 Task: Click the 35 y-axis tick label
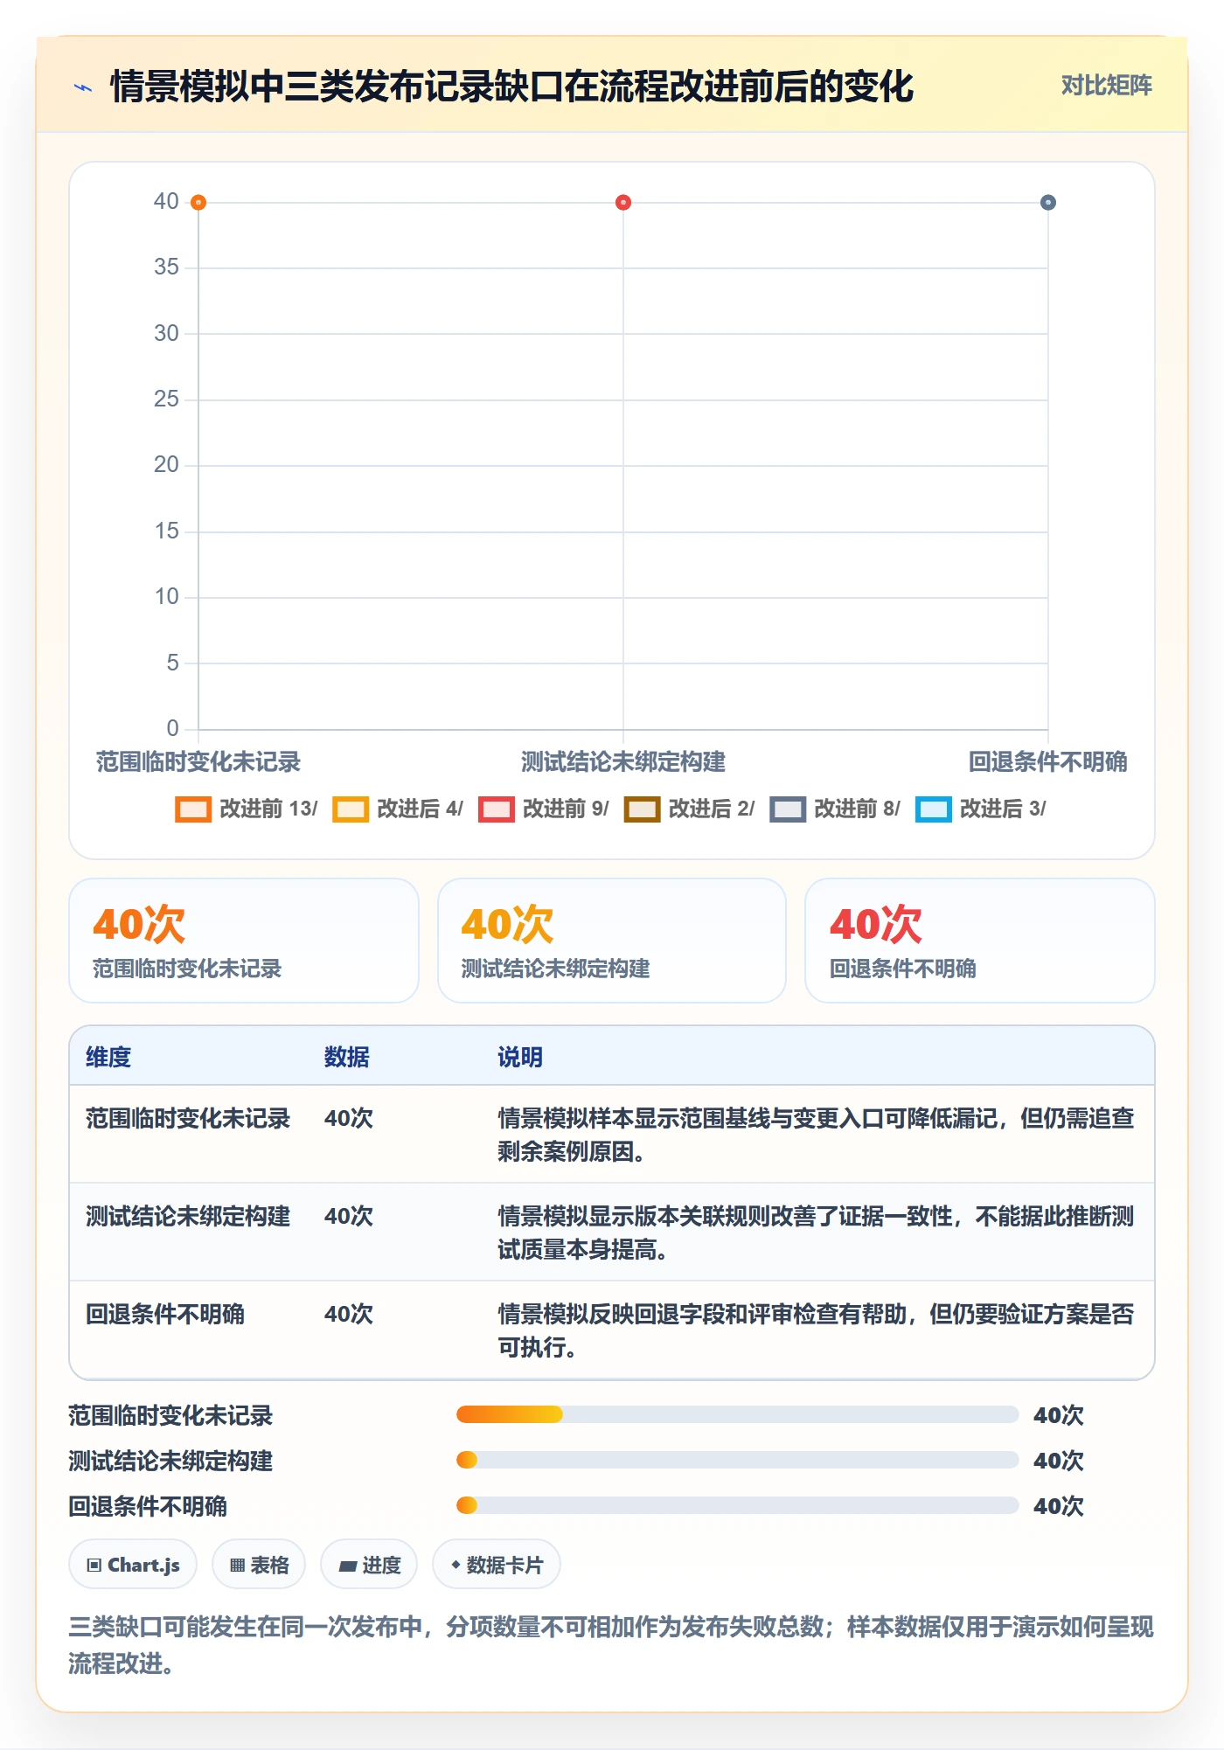(166, 267)
